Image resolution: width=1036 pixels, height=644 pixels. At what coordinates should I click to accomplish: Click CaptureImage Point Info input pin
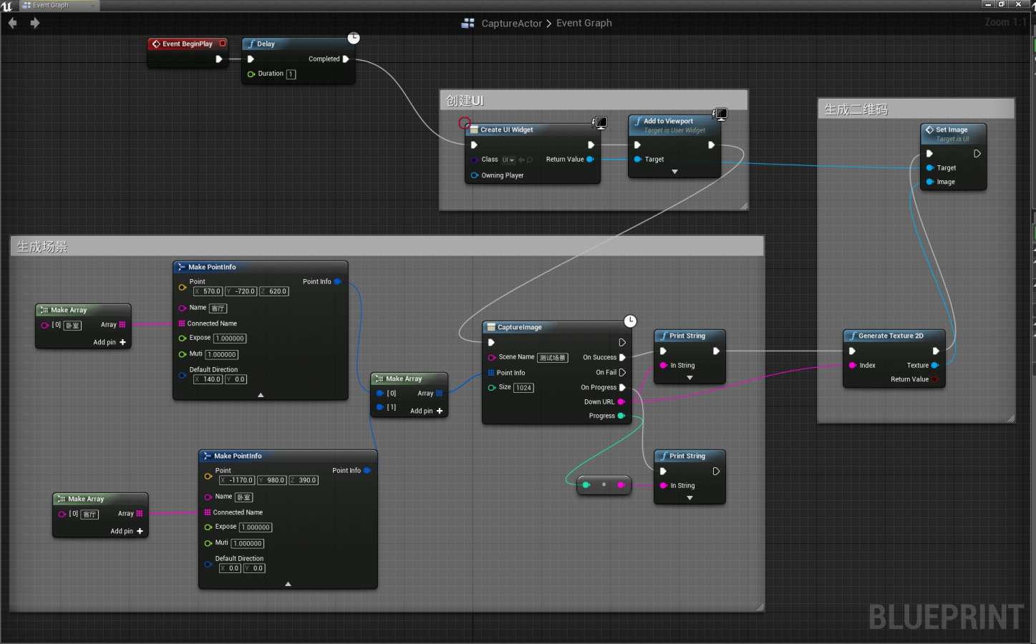pos(491,373)
